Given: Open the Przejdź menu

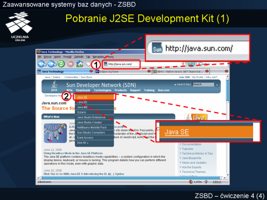Looking at the screenshot, I should click(x=67, y=57).
